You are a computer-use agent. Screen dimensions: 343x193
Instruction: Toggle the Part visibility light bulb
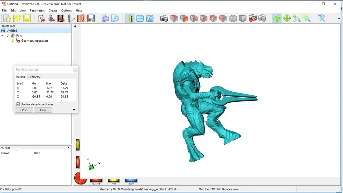click(x=8, y=36)
